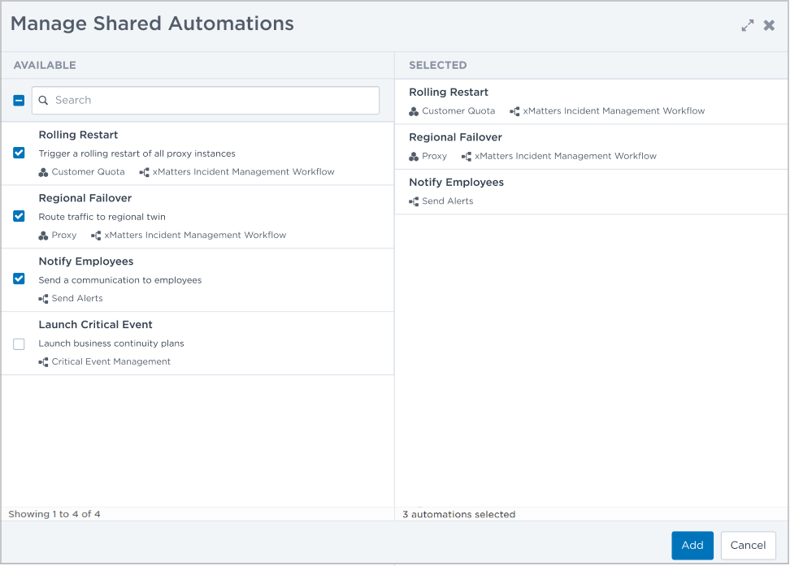Image resolution: width=790 pixels, height=566 pixels.
Task: Click the Cancel button
Action: [x=748, y=546]
